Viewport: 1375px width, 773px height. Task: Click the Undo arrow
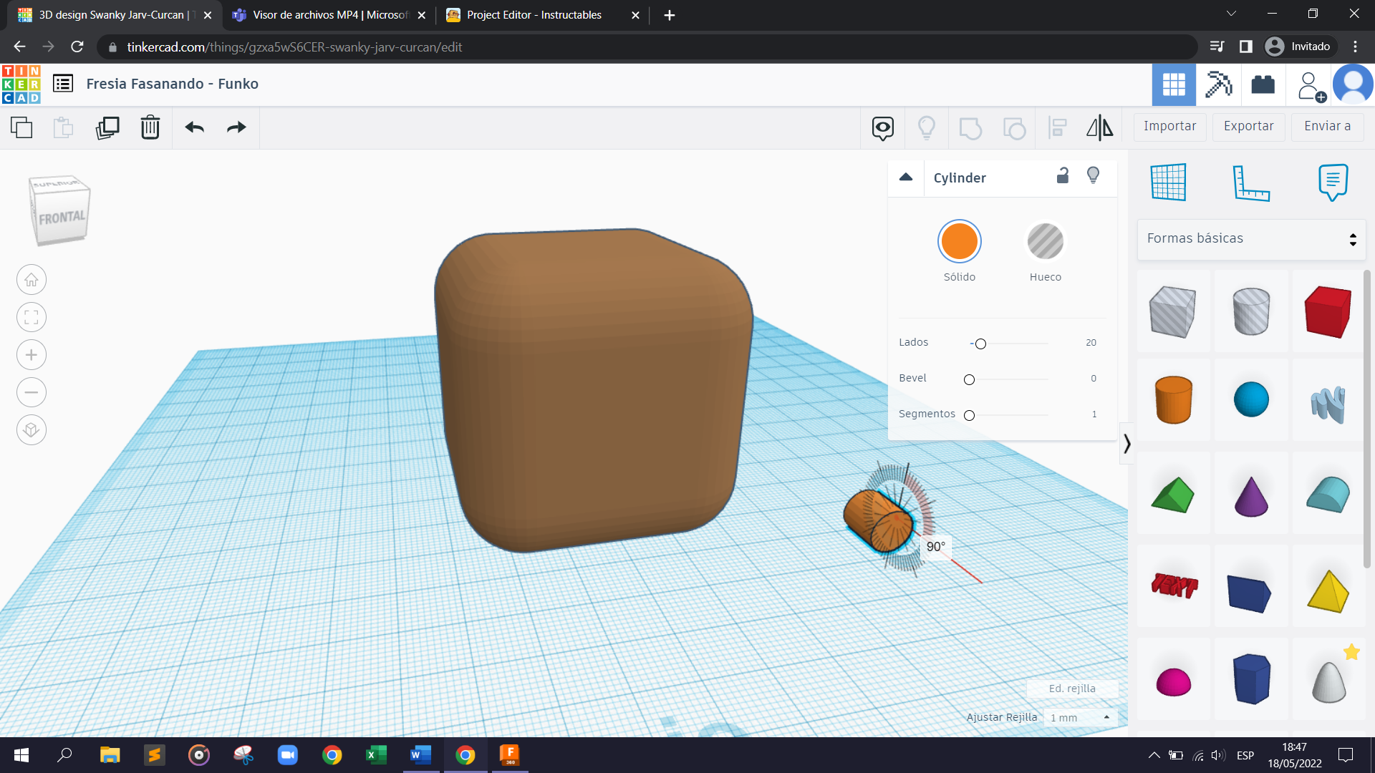tap(194, 127)
